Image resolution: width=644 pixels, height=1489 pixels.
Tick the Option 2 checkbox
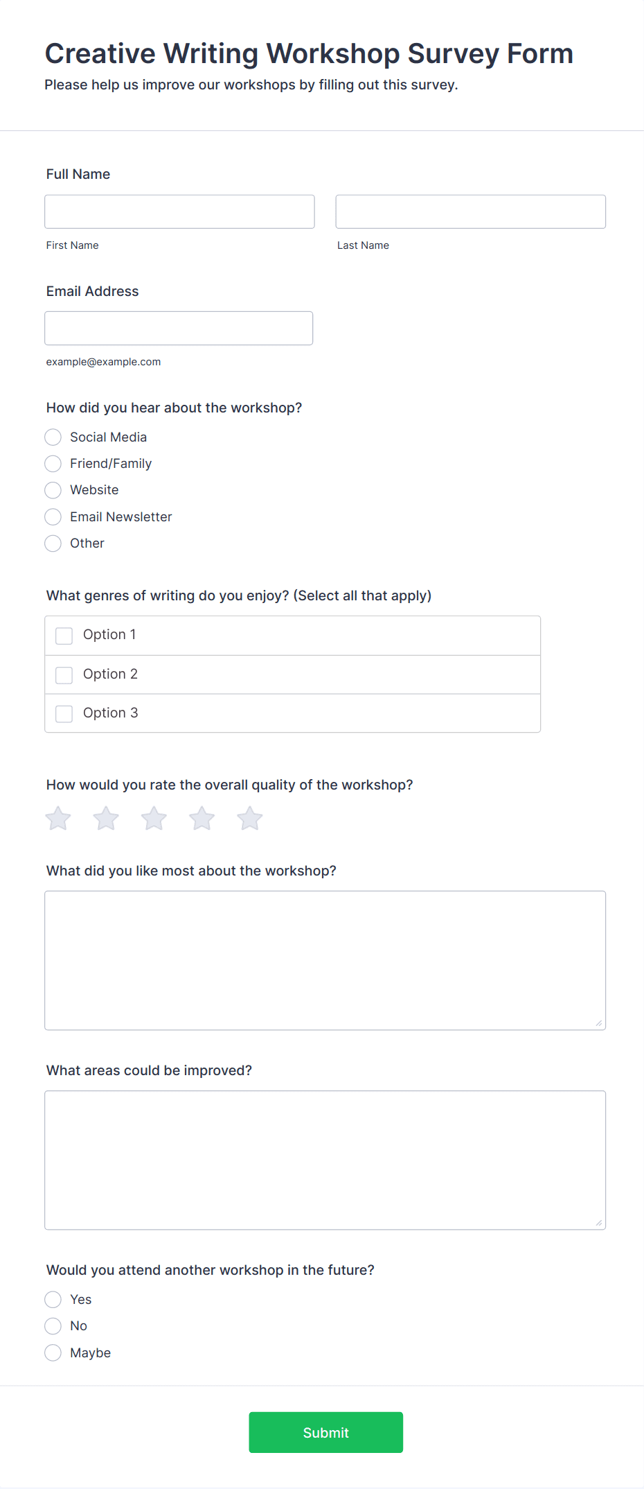(x=64, y=674)
